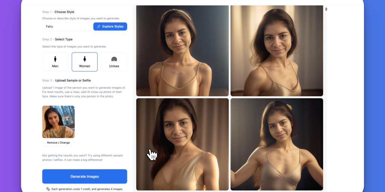Open the bottom-left generated portrait
The width and height of the screenshot is (385, 192).
coord(182,144)
